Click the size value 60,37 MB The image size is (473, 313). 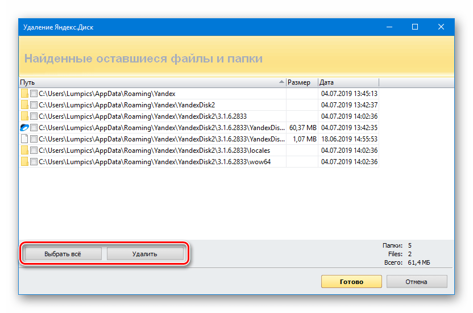click(x=303, y=128)
